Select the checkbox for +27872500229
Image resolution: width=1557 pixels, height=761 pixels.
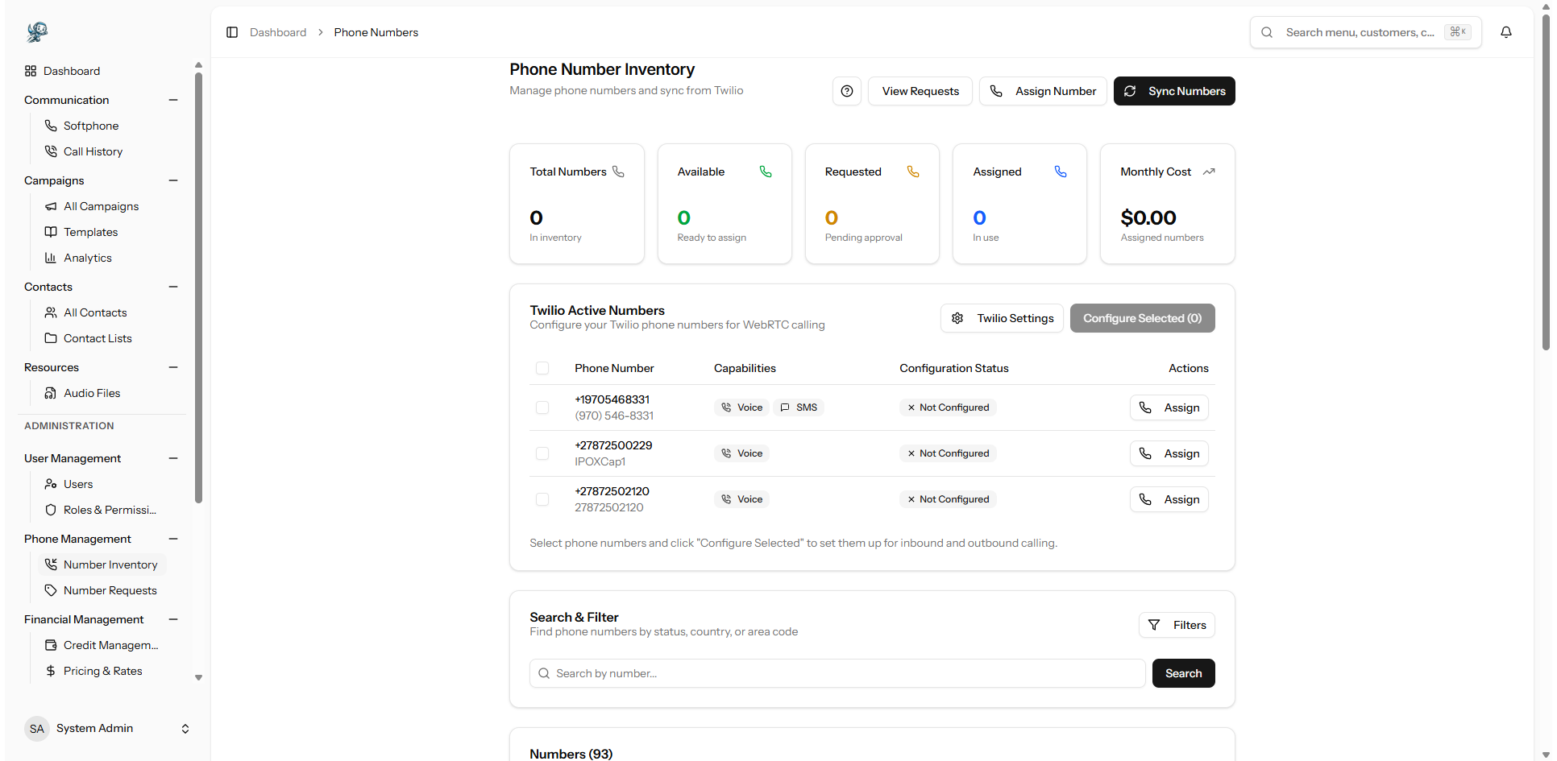pos(542,453)
